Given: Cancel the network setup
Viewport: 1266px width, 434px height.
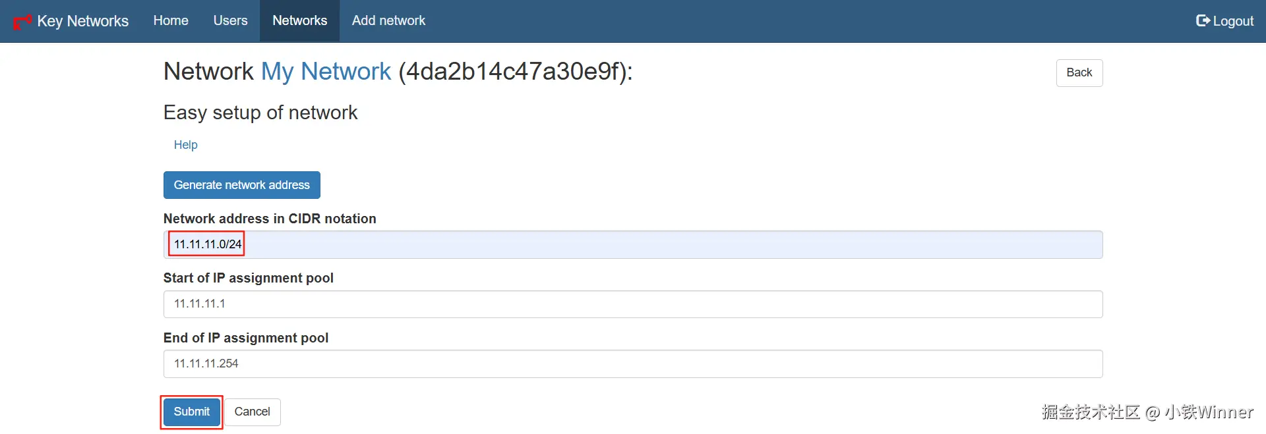Looking at the screenshot, I should click(252, 412).
